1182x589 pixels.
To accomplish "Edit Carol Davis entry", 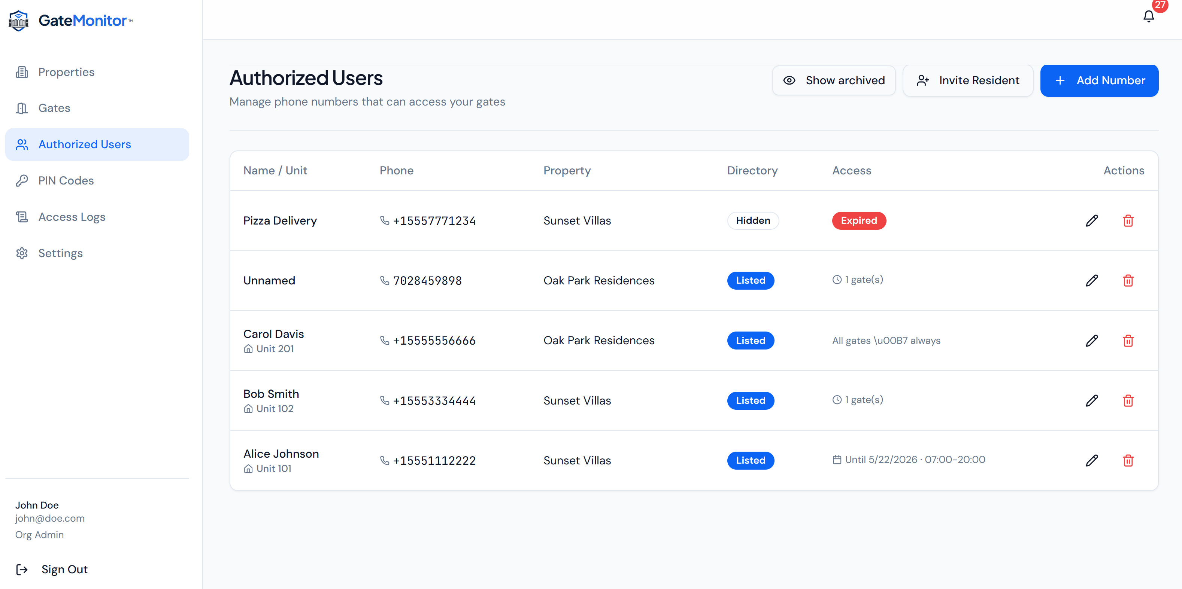I will 1092,341.
